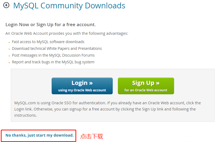Click the orange bullet beside Report and track
The height and width of the screenshot is (142, 216).
pyautogui.click(x=9, y=63)
